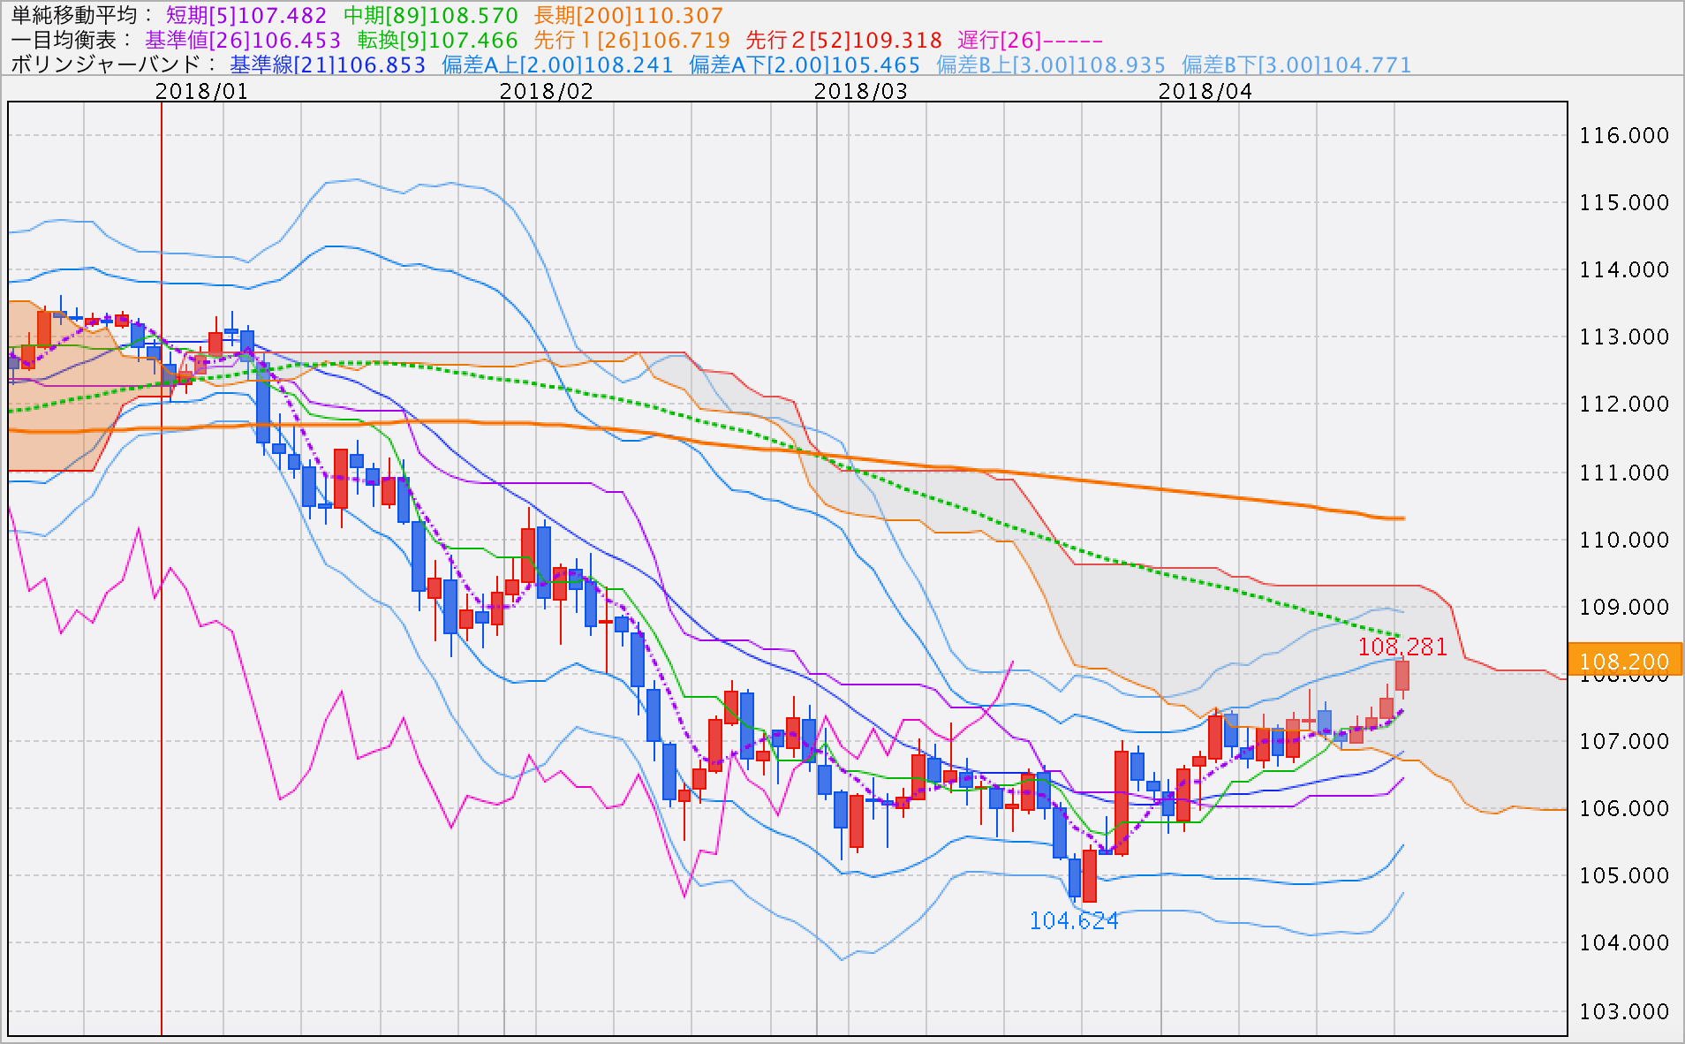Image resolution: width=1685 pixels, height=1044 pixels.
Task: Click the 112.000 price axis label
Action: click(x=1624, y=404)
